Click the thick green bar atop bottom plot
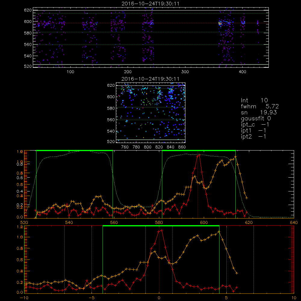The image size is (301, 301). point(161,226)
